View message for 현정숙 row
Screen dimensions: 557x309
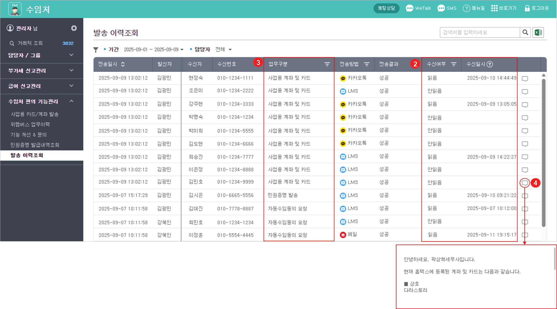[525, 79]
